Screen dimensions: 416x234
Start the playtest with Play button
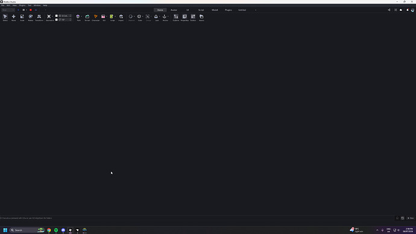[18, 10]
